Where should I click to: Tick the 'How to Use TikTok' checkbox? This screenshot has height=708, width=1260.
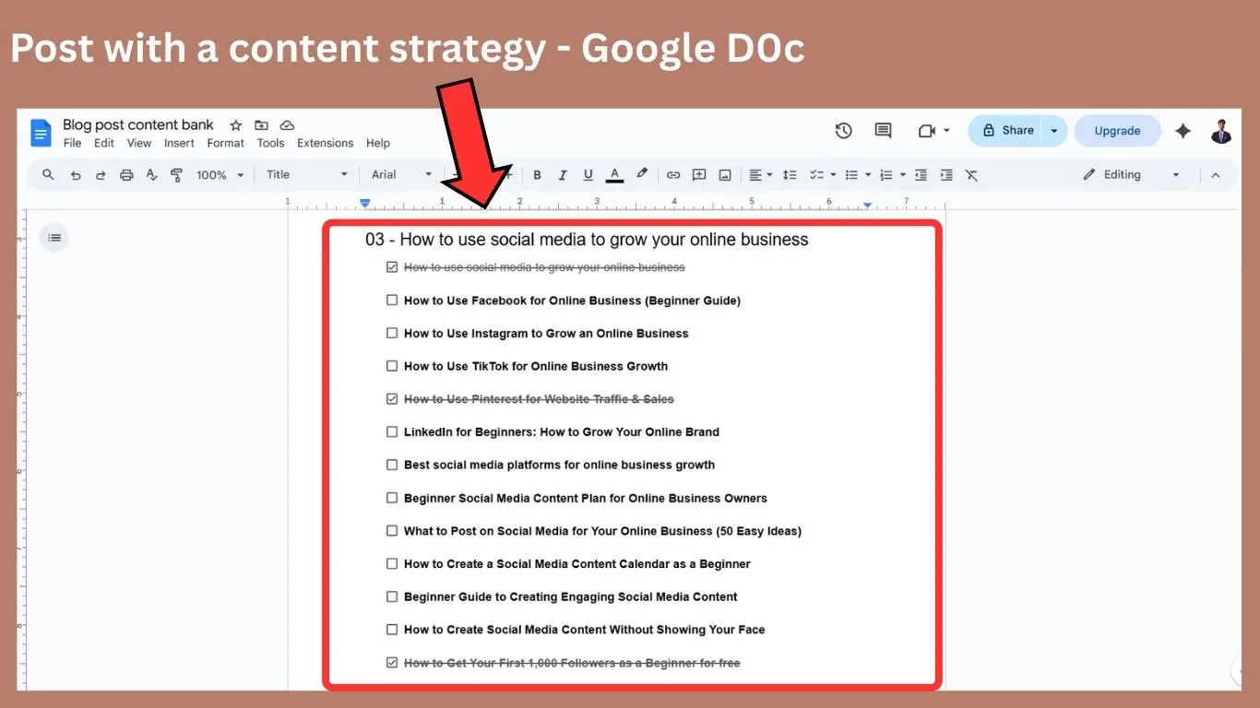click(x=392, y=366)
